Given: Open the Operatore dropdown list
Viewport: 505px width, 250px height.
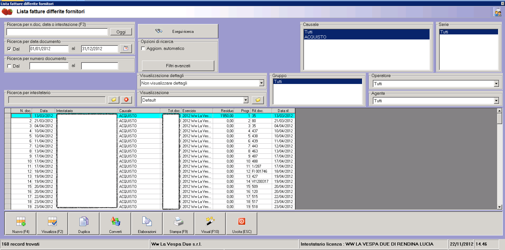Looking at the screenshot, I should pyautogui.click(x=496, y=84).
